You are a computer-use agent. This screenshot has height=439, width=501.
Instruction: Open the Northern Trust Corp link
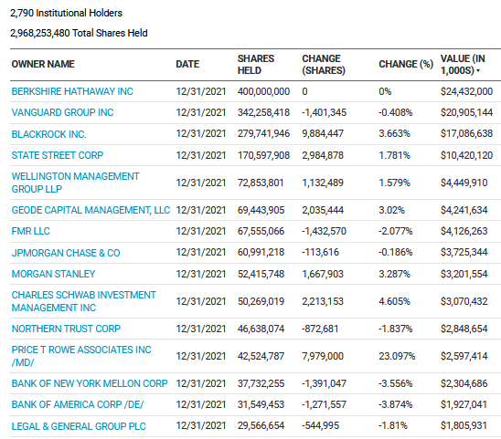tap(66, 329)
